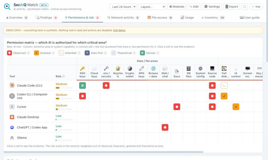Click the Mail / chat bubble icon header

(165, 69)
